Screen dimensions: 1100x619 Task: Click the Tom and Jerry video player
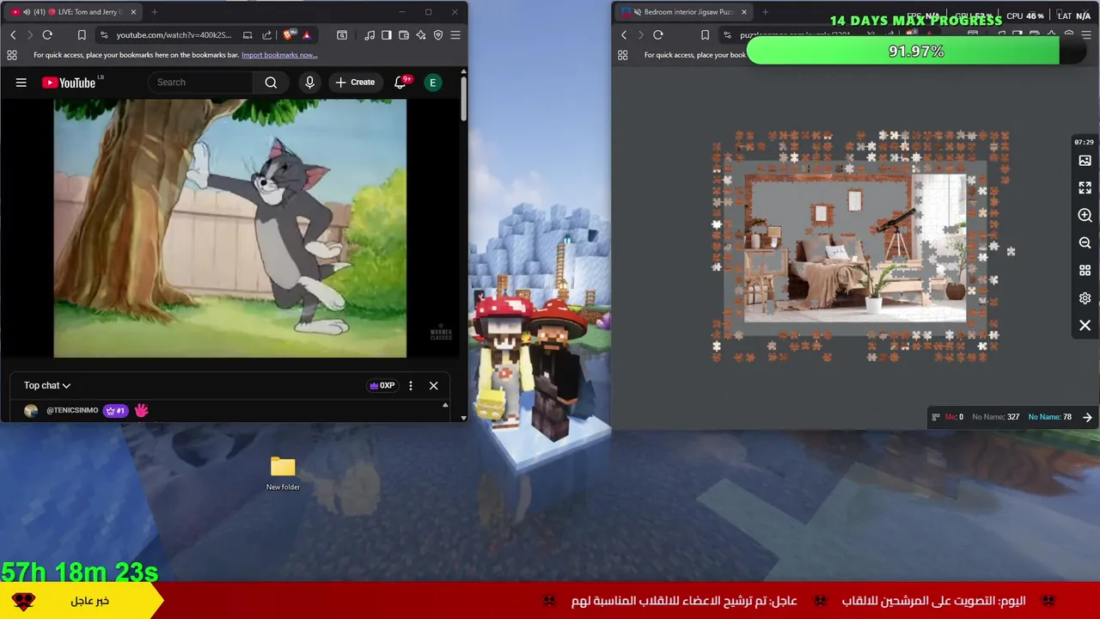click(230, 228)
